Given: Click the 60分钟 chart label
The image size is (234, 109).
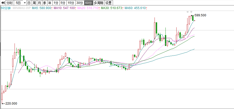Looking at the screenshot, I should (6, 8).
